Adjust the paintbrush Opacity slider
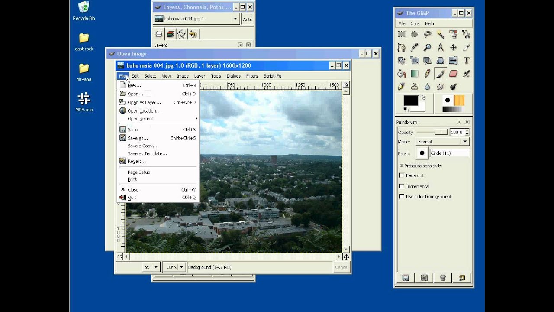Image resolution: width=554 pixels, height=312 pixels. click(x=432, y=132)
